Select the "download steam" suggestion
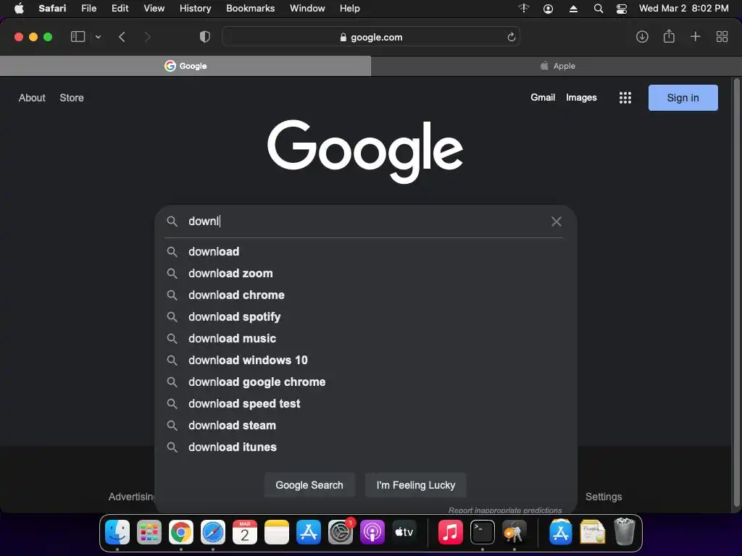742x556 pixels. [x=365, y=426]
